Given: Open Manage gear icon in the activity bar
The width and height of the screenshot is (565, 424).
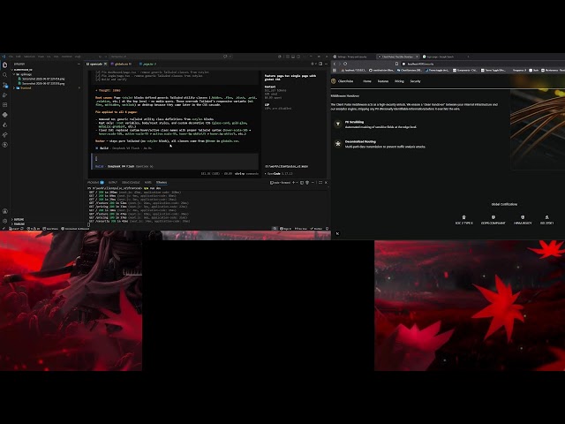Looking at the screenshot, I should tap(4, 221).
